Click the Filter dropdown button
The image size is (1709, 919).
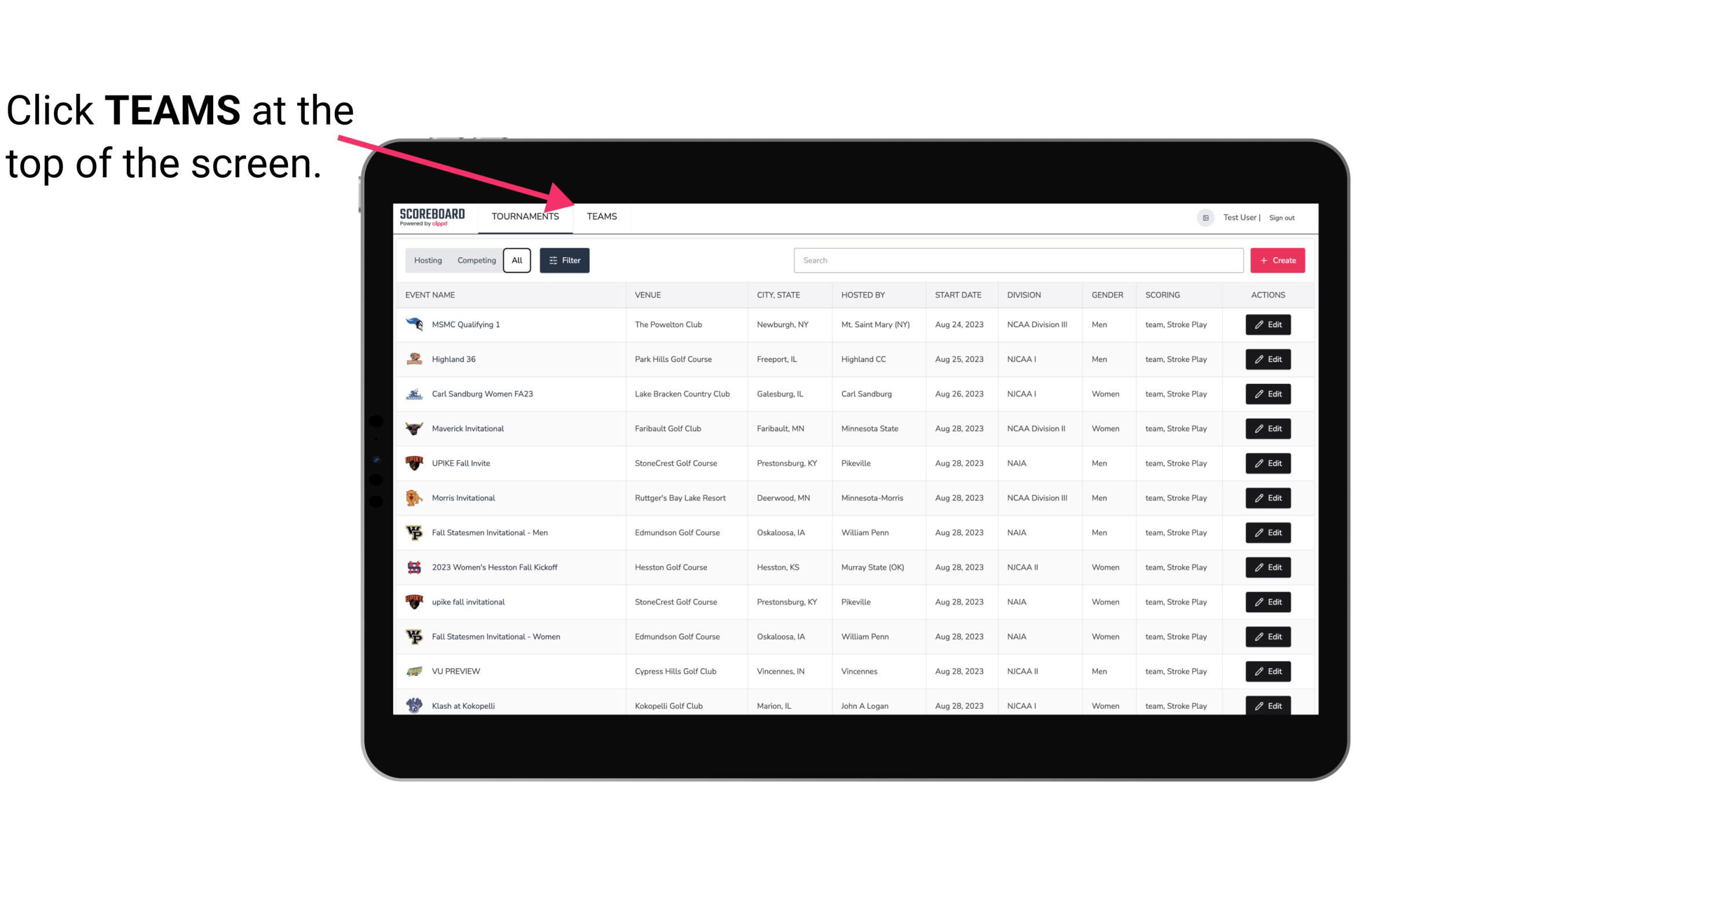pyautogui.click(x=564, y=261)
